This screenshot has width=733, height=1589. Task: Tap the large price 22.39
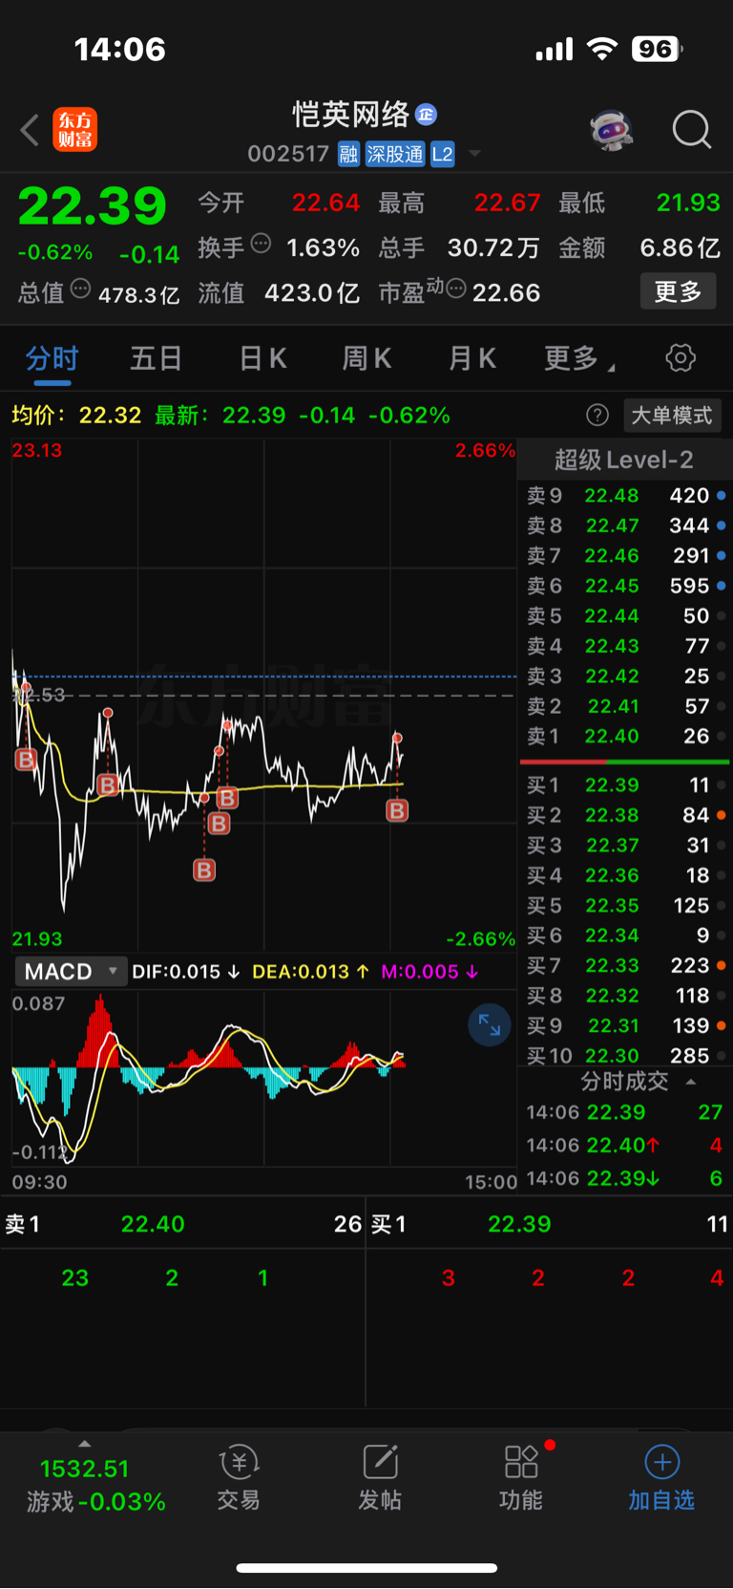93,205
